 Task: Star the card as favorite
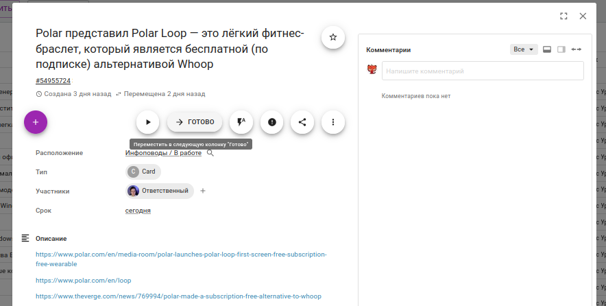pyautogui.click(x=333, y=37)
